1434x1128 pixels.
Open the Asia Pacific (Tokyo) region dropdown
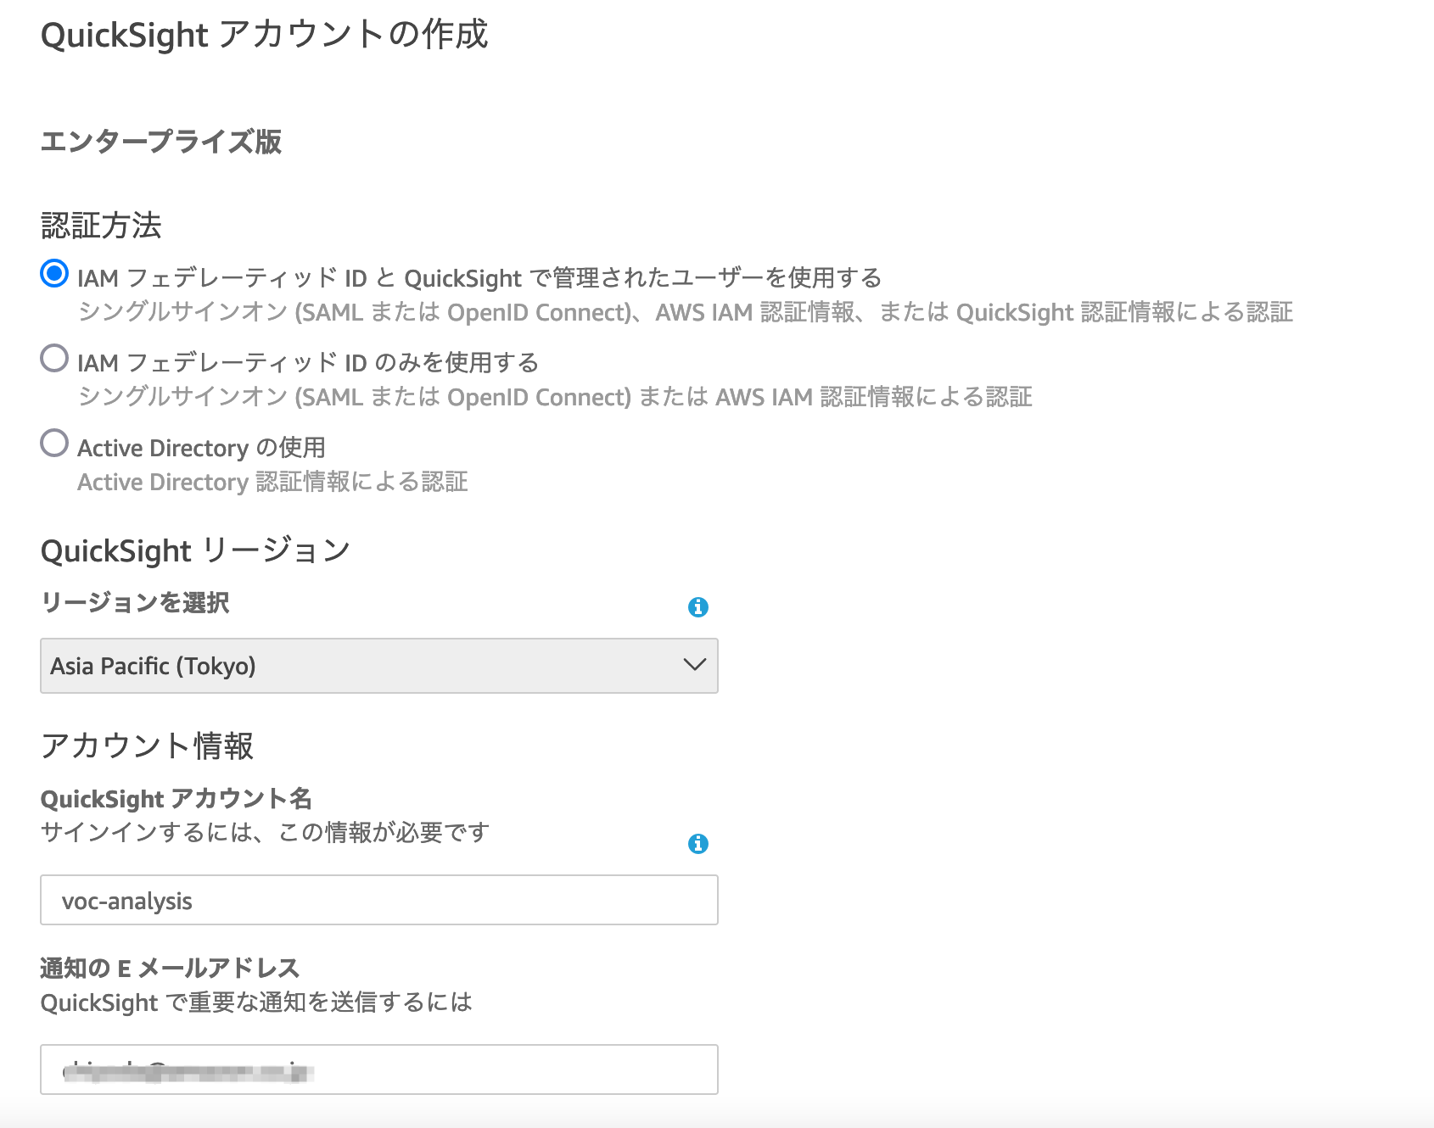click(379, 666)
